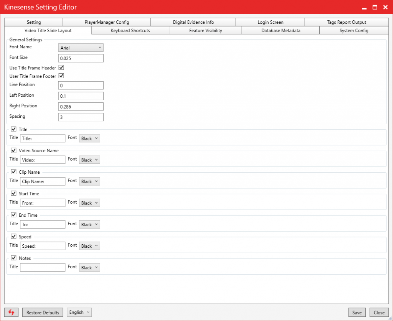Maximize the Kinesense Setting Editor window
393x321 pixels.
pos(375,7)
